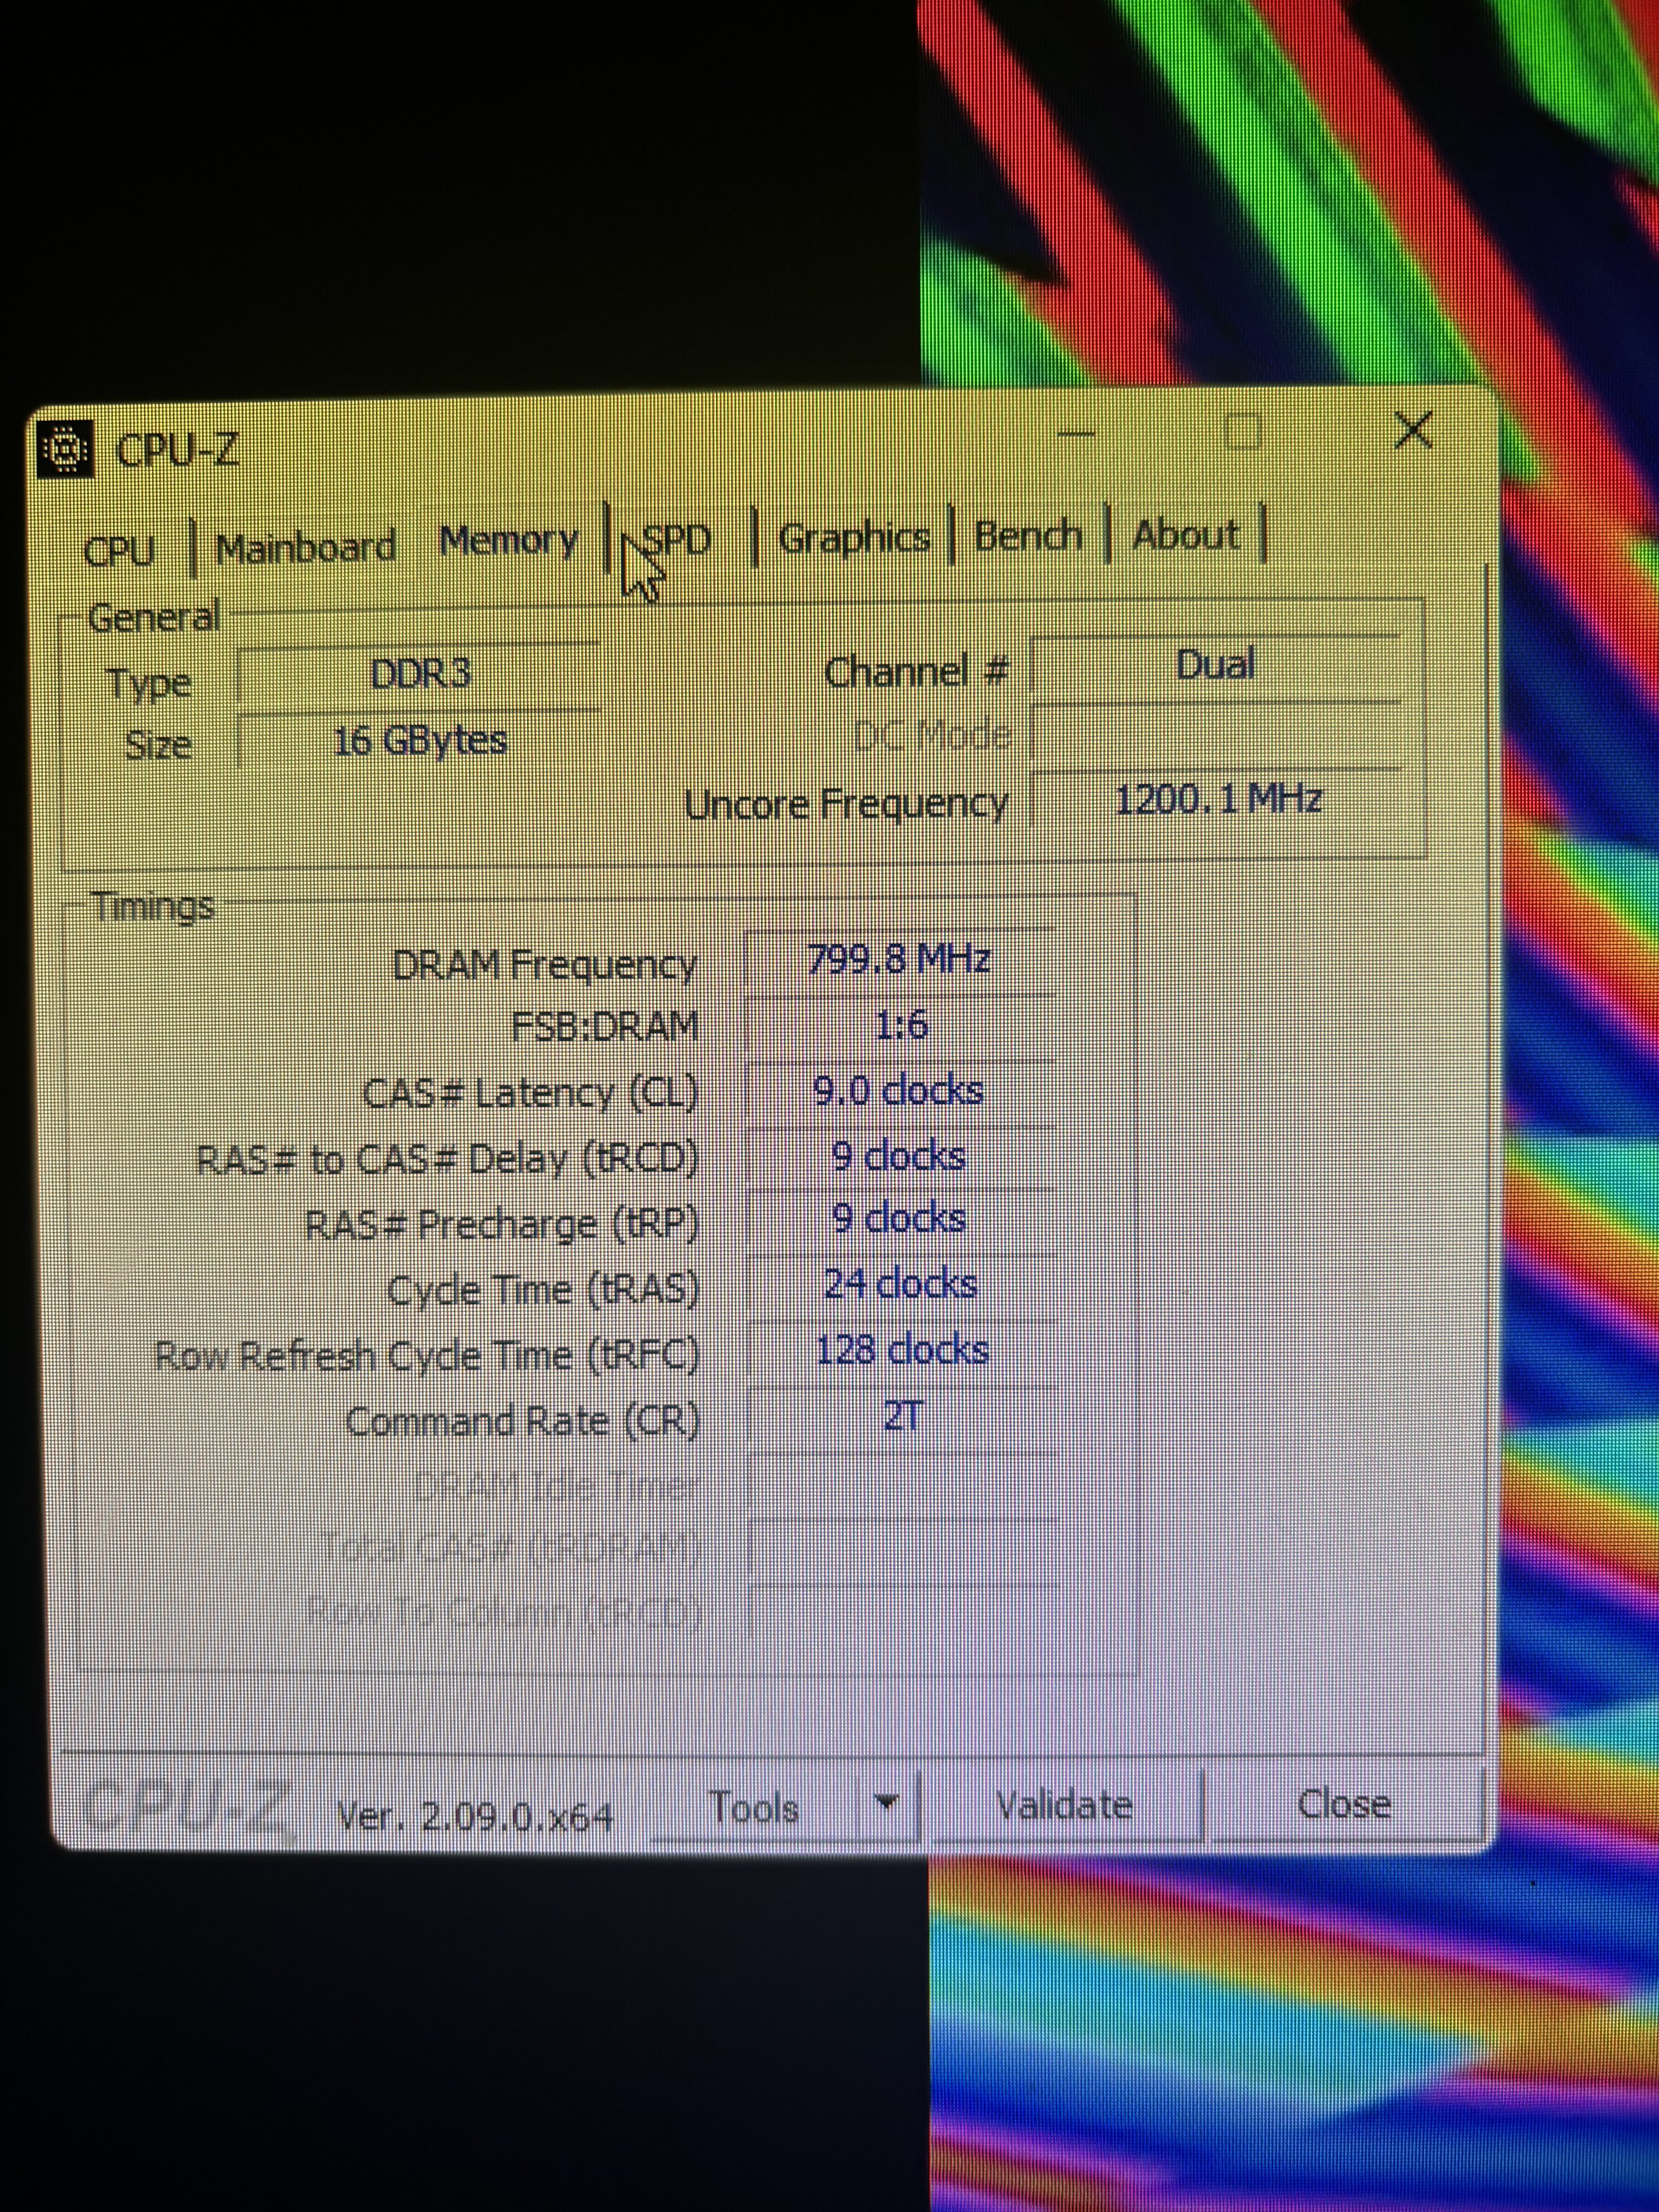This screenshot has height=2212, width=1659.
Task: Click the DRAM Frequency value field
Action: point(899,960)
